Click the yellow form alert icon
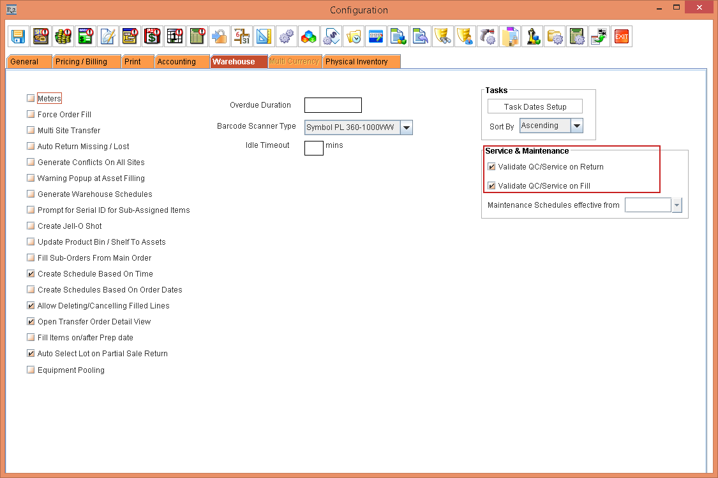 130,36
